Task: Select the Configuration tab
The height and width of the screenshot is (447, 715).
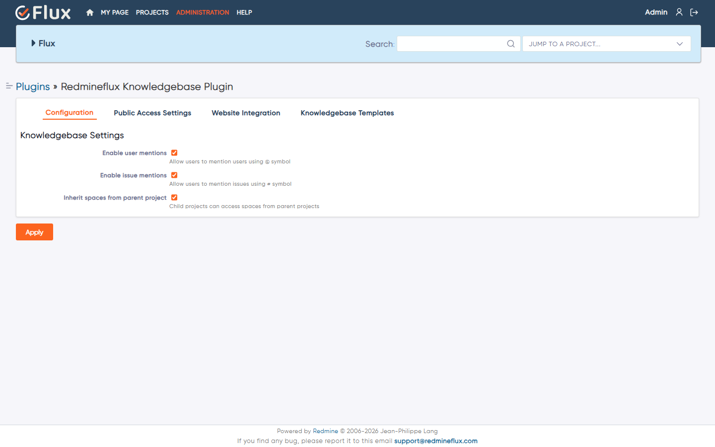Action: [70, 113]
